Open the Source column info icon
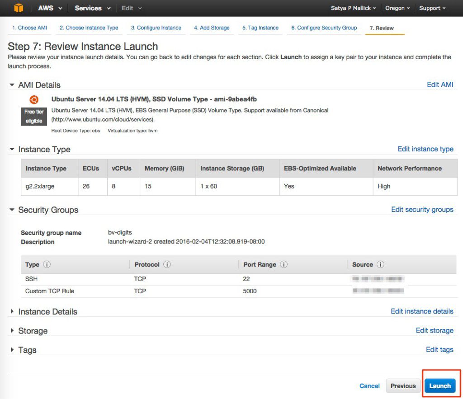Viewport: 463px width, 399px height. (x=379, y=264)
